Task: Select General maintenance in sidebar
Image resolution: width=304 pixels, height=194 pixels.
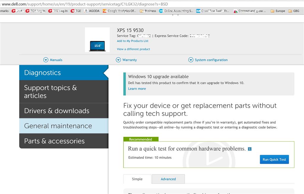Action: (x=64, y=126)
